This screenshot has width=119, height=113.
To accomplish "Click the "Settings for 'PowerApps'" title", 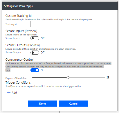I will pos(19,6).
